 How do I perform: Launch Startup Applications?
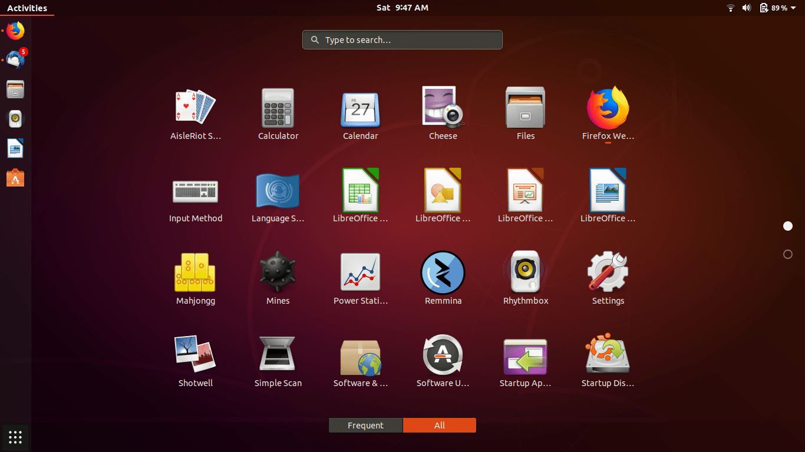[x=526, y=361]
